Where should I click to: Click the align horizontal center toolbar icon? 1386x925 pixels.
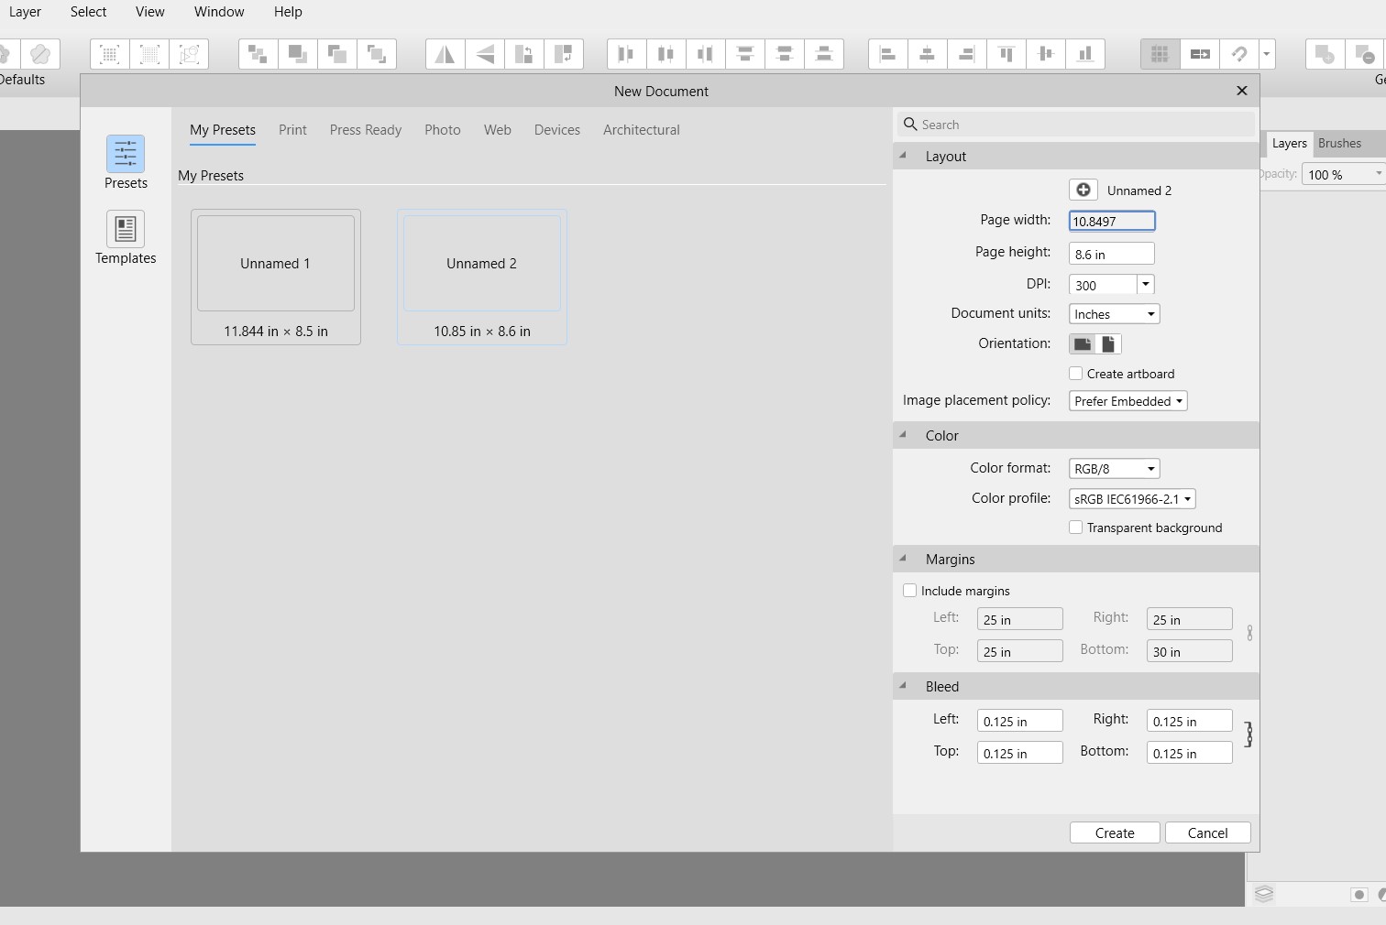pos(928,54)
